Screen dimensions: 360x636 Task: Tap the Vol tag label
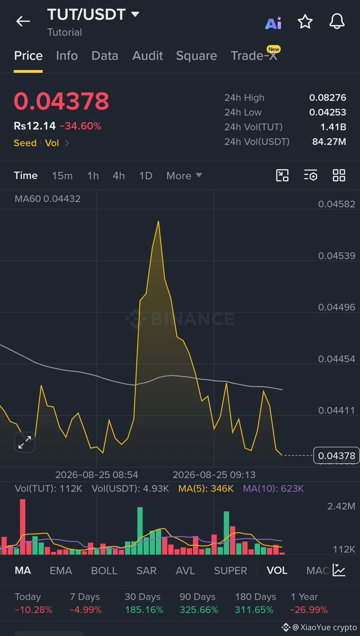point(52,143)
